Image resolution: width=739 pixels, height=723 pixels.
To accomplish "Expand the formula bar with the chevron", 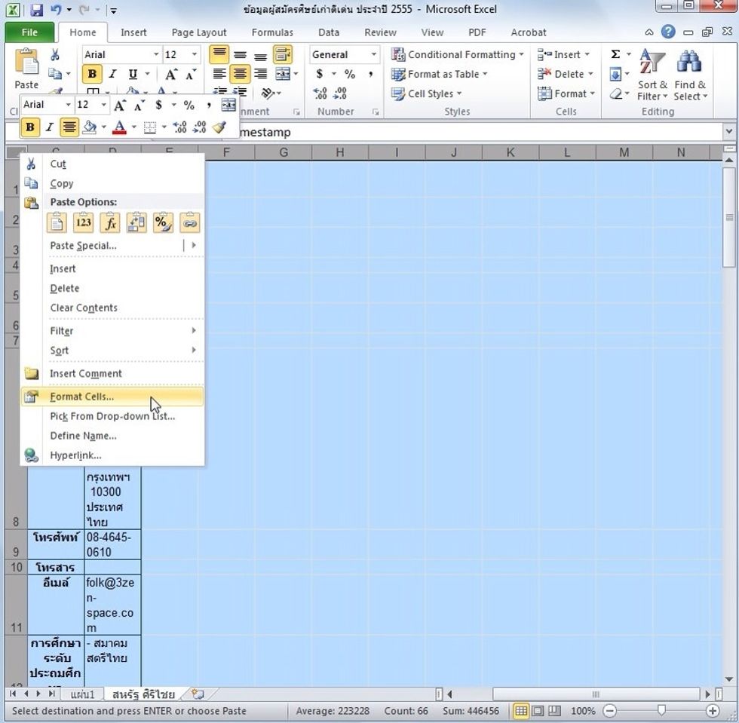I will click(x=728, y=132).
